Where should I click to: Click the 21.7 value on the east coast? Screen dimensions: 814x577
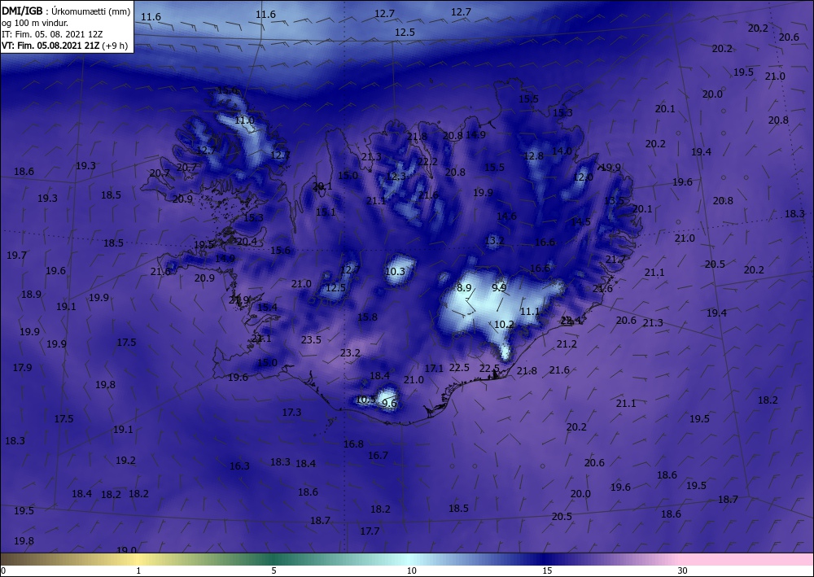click(615, 260)
